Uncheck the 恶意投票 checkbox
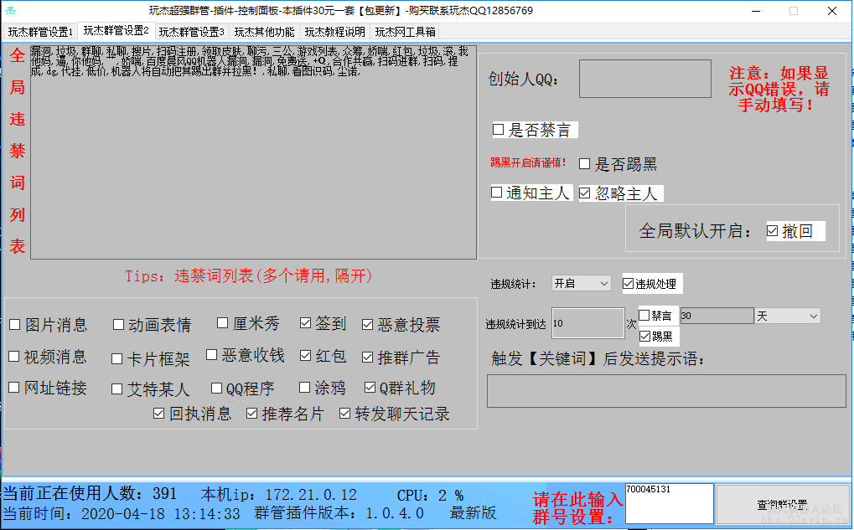854x530 pixels. click(368, 325)
